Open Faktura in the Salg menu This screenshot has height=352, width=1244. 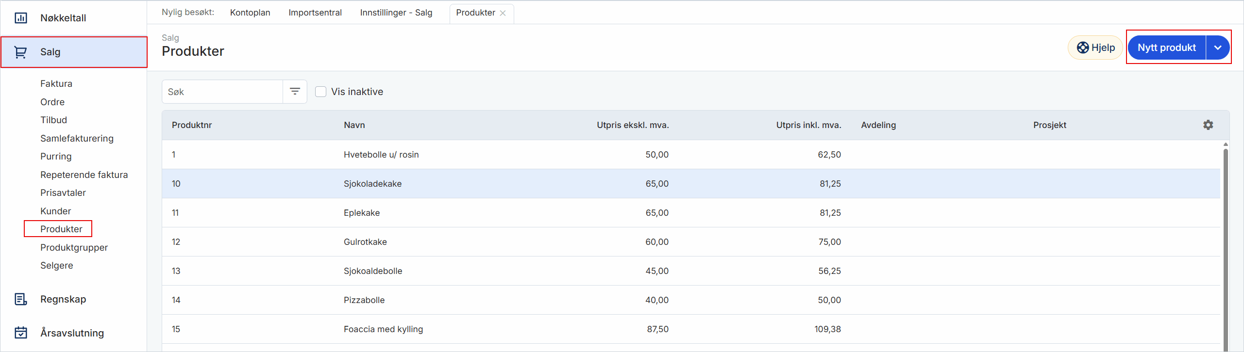56,83
